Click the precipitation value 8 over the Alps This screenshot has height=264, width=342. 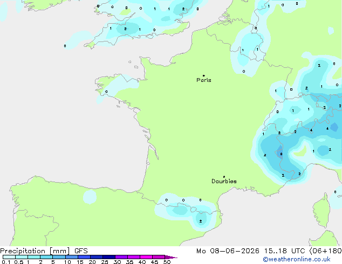coord(281,154)
